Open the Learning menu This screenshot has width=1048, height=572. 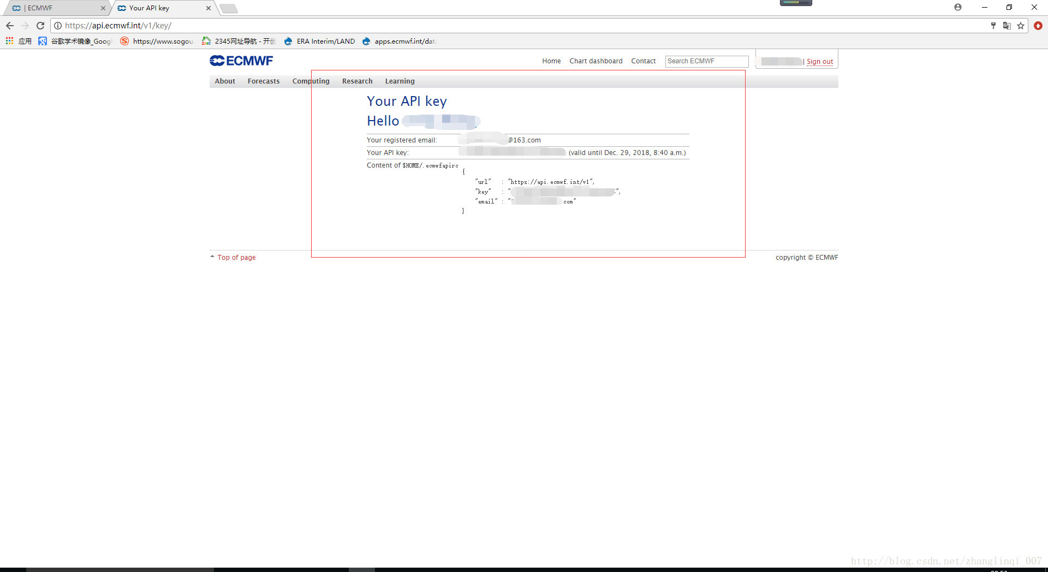pyautogui.click(x=400, y=81)
